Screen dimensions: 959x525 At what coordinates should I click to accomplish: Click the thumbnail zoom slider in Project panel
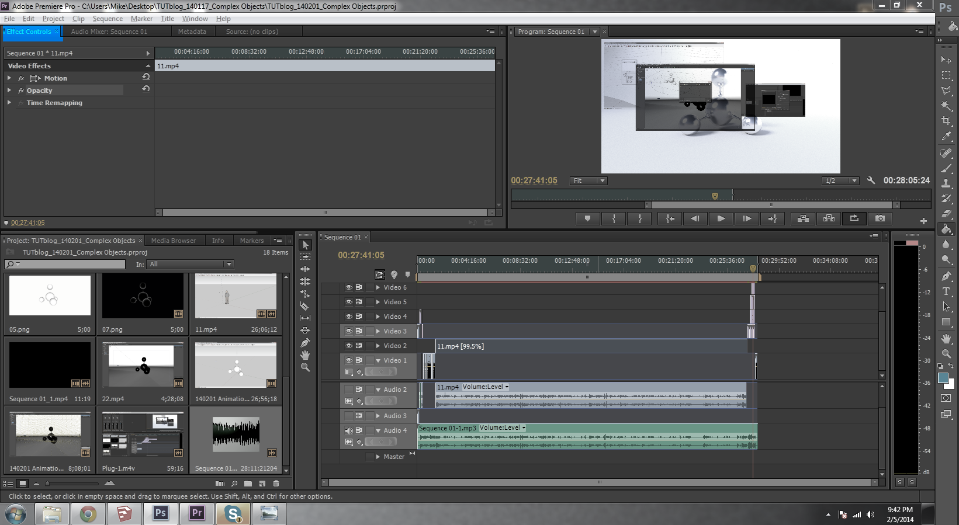tap(48, 484)
